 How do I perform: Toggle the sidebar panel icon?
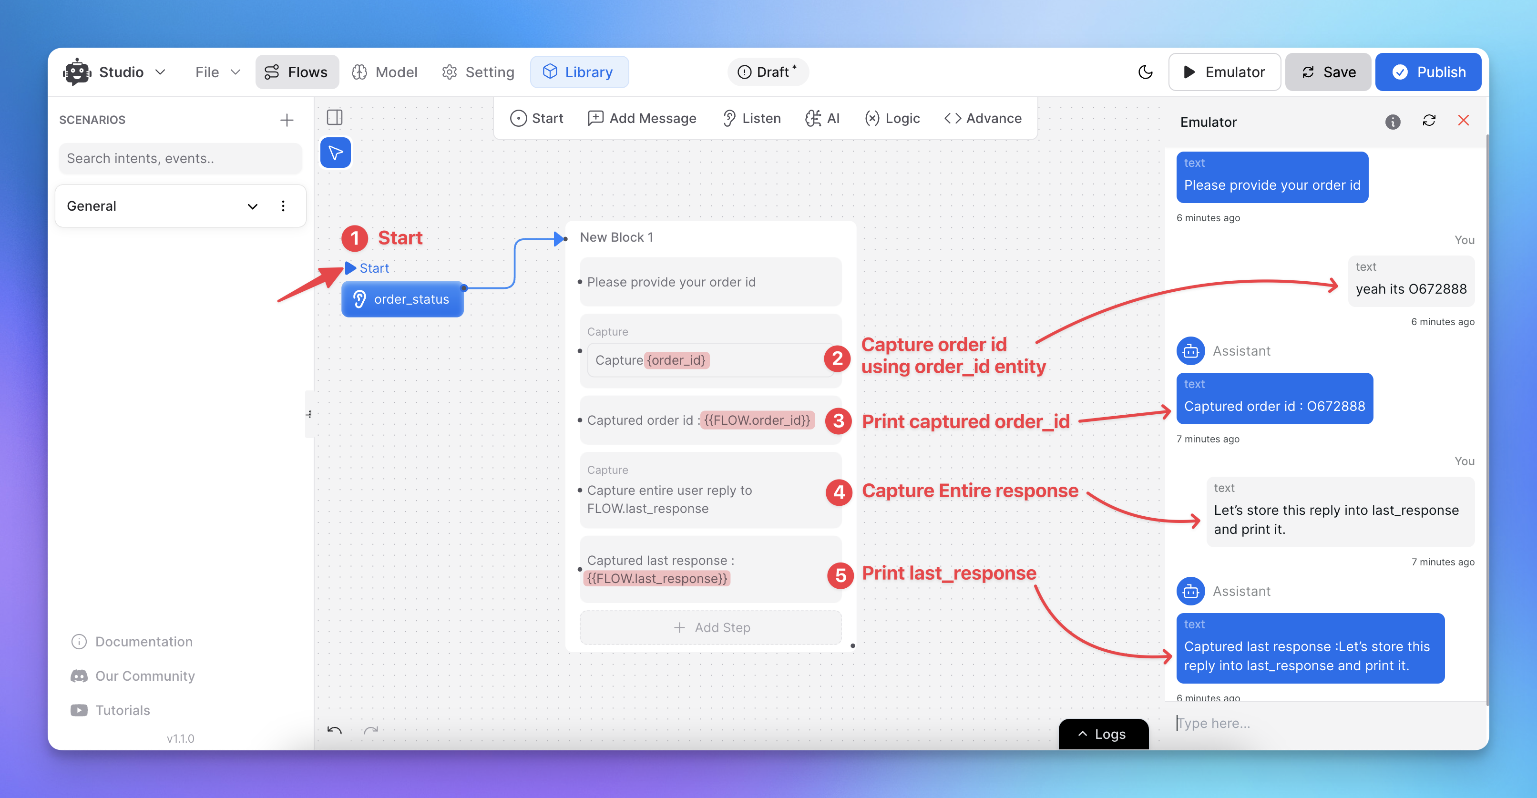tap(335, 117)
